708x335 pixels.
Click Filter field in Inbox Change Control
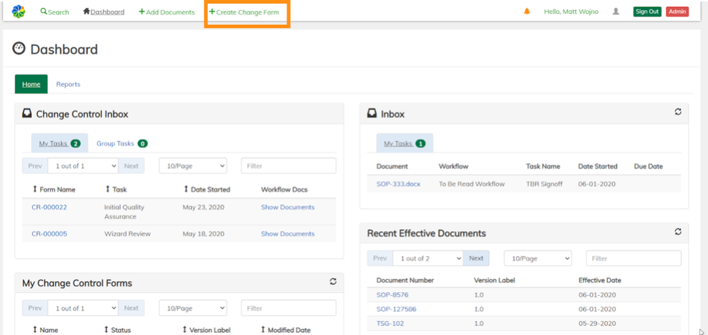pos(289,166)
